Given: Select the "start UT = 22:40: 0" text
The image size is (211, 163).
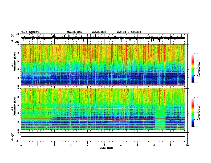Looking at the screenshot, I should [129, 32].
